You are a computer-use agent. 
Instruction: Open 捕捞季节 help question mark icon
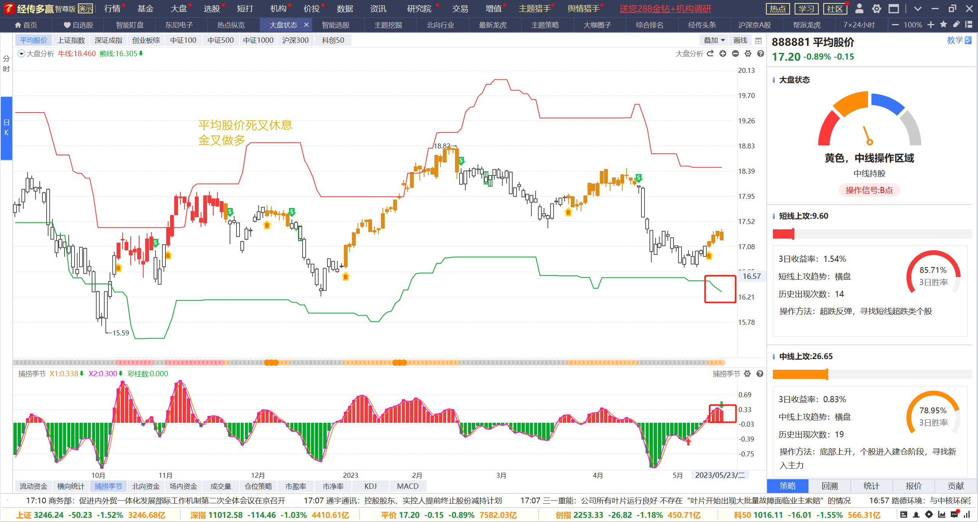tap(760, 374)
